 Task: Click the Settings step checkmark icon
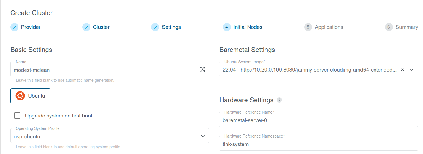(x=155, y=27)
